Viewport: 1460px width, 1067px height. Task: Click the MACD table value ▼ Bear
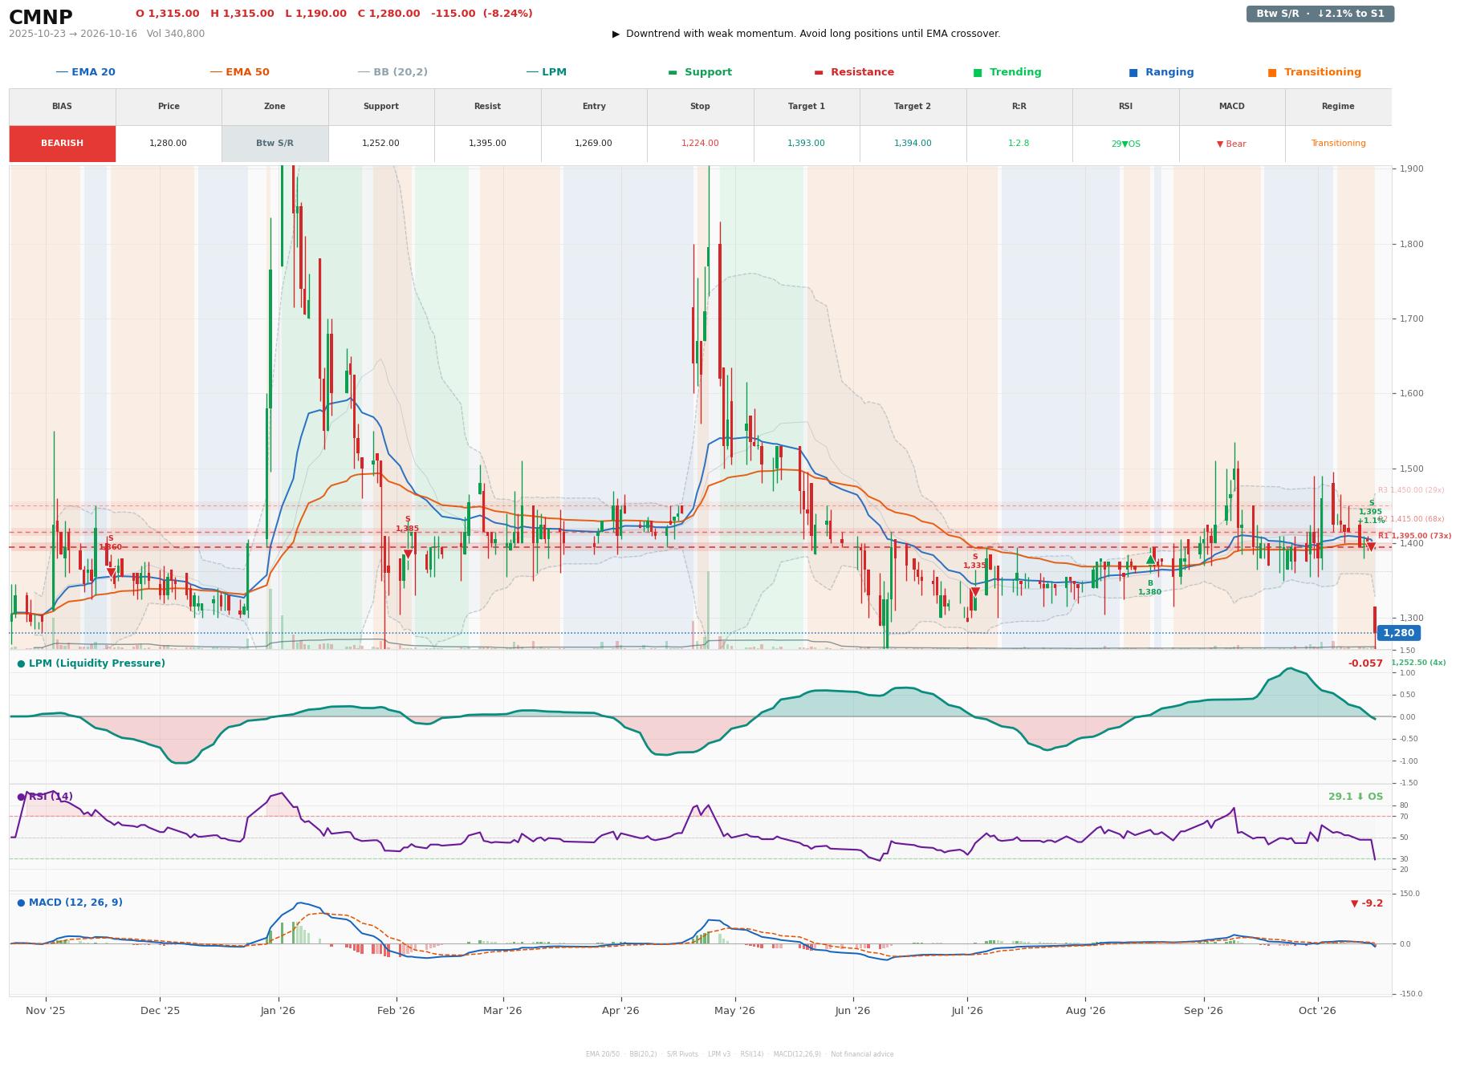tap(1231, 144)
